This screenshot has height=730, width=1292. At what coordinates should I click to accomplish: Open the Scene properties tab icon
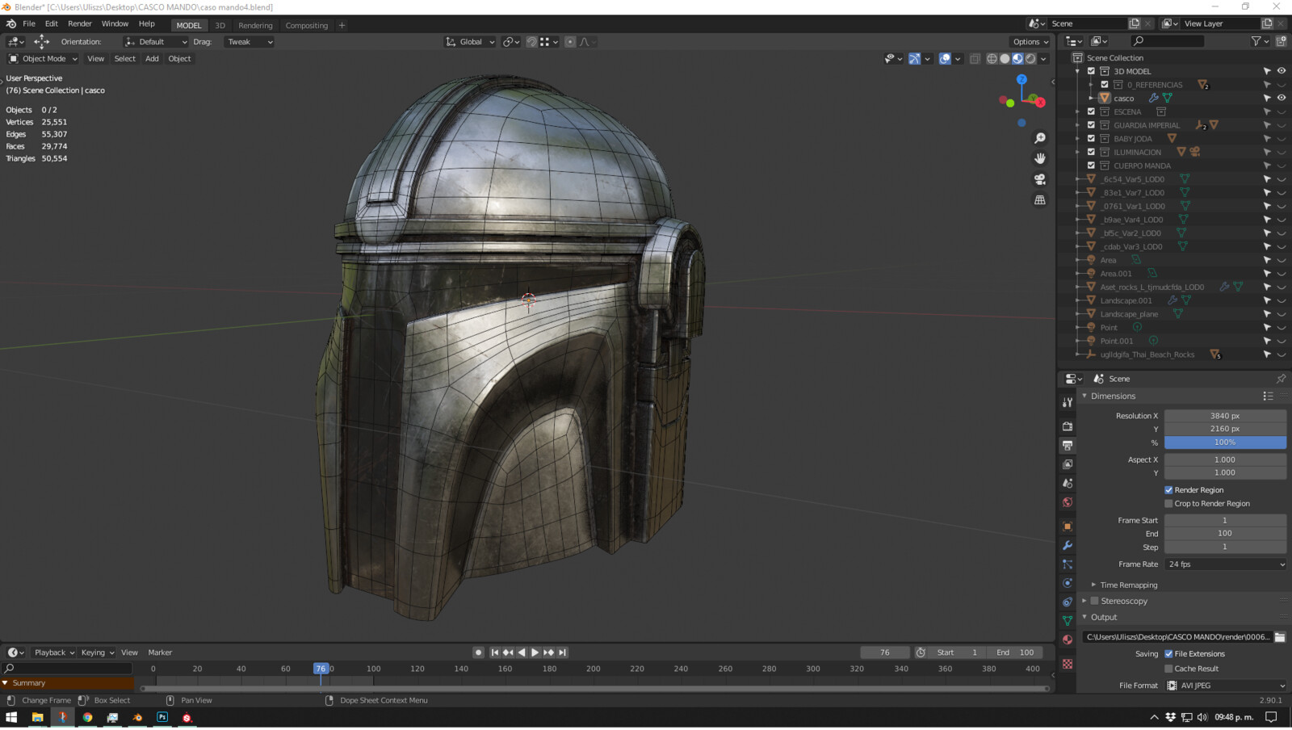[x=1068, y=483]
